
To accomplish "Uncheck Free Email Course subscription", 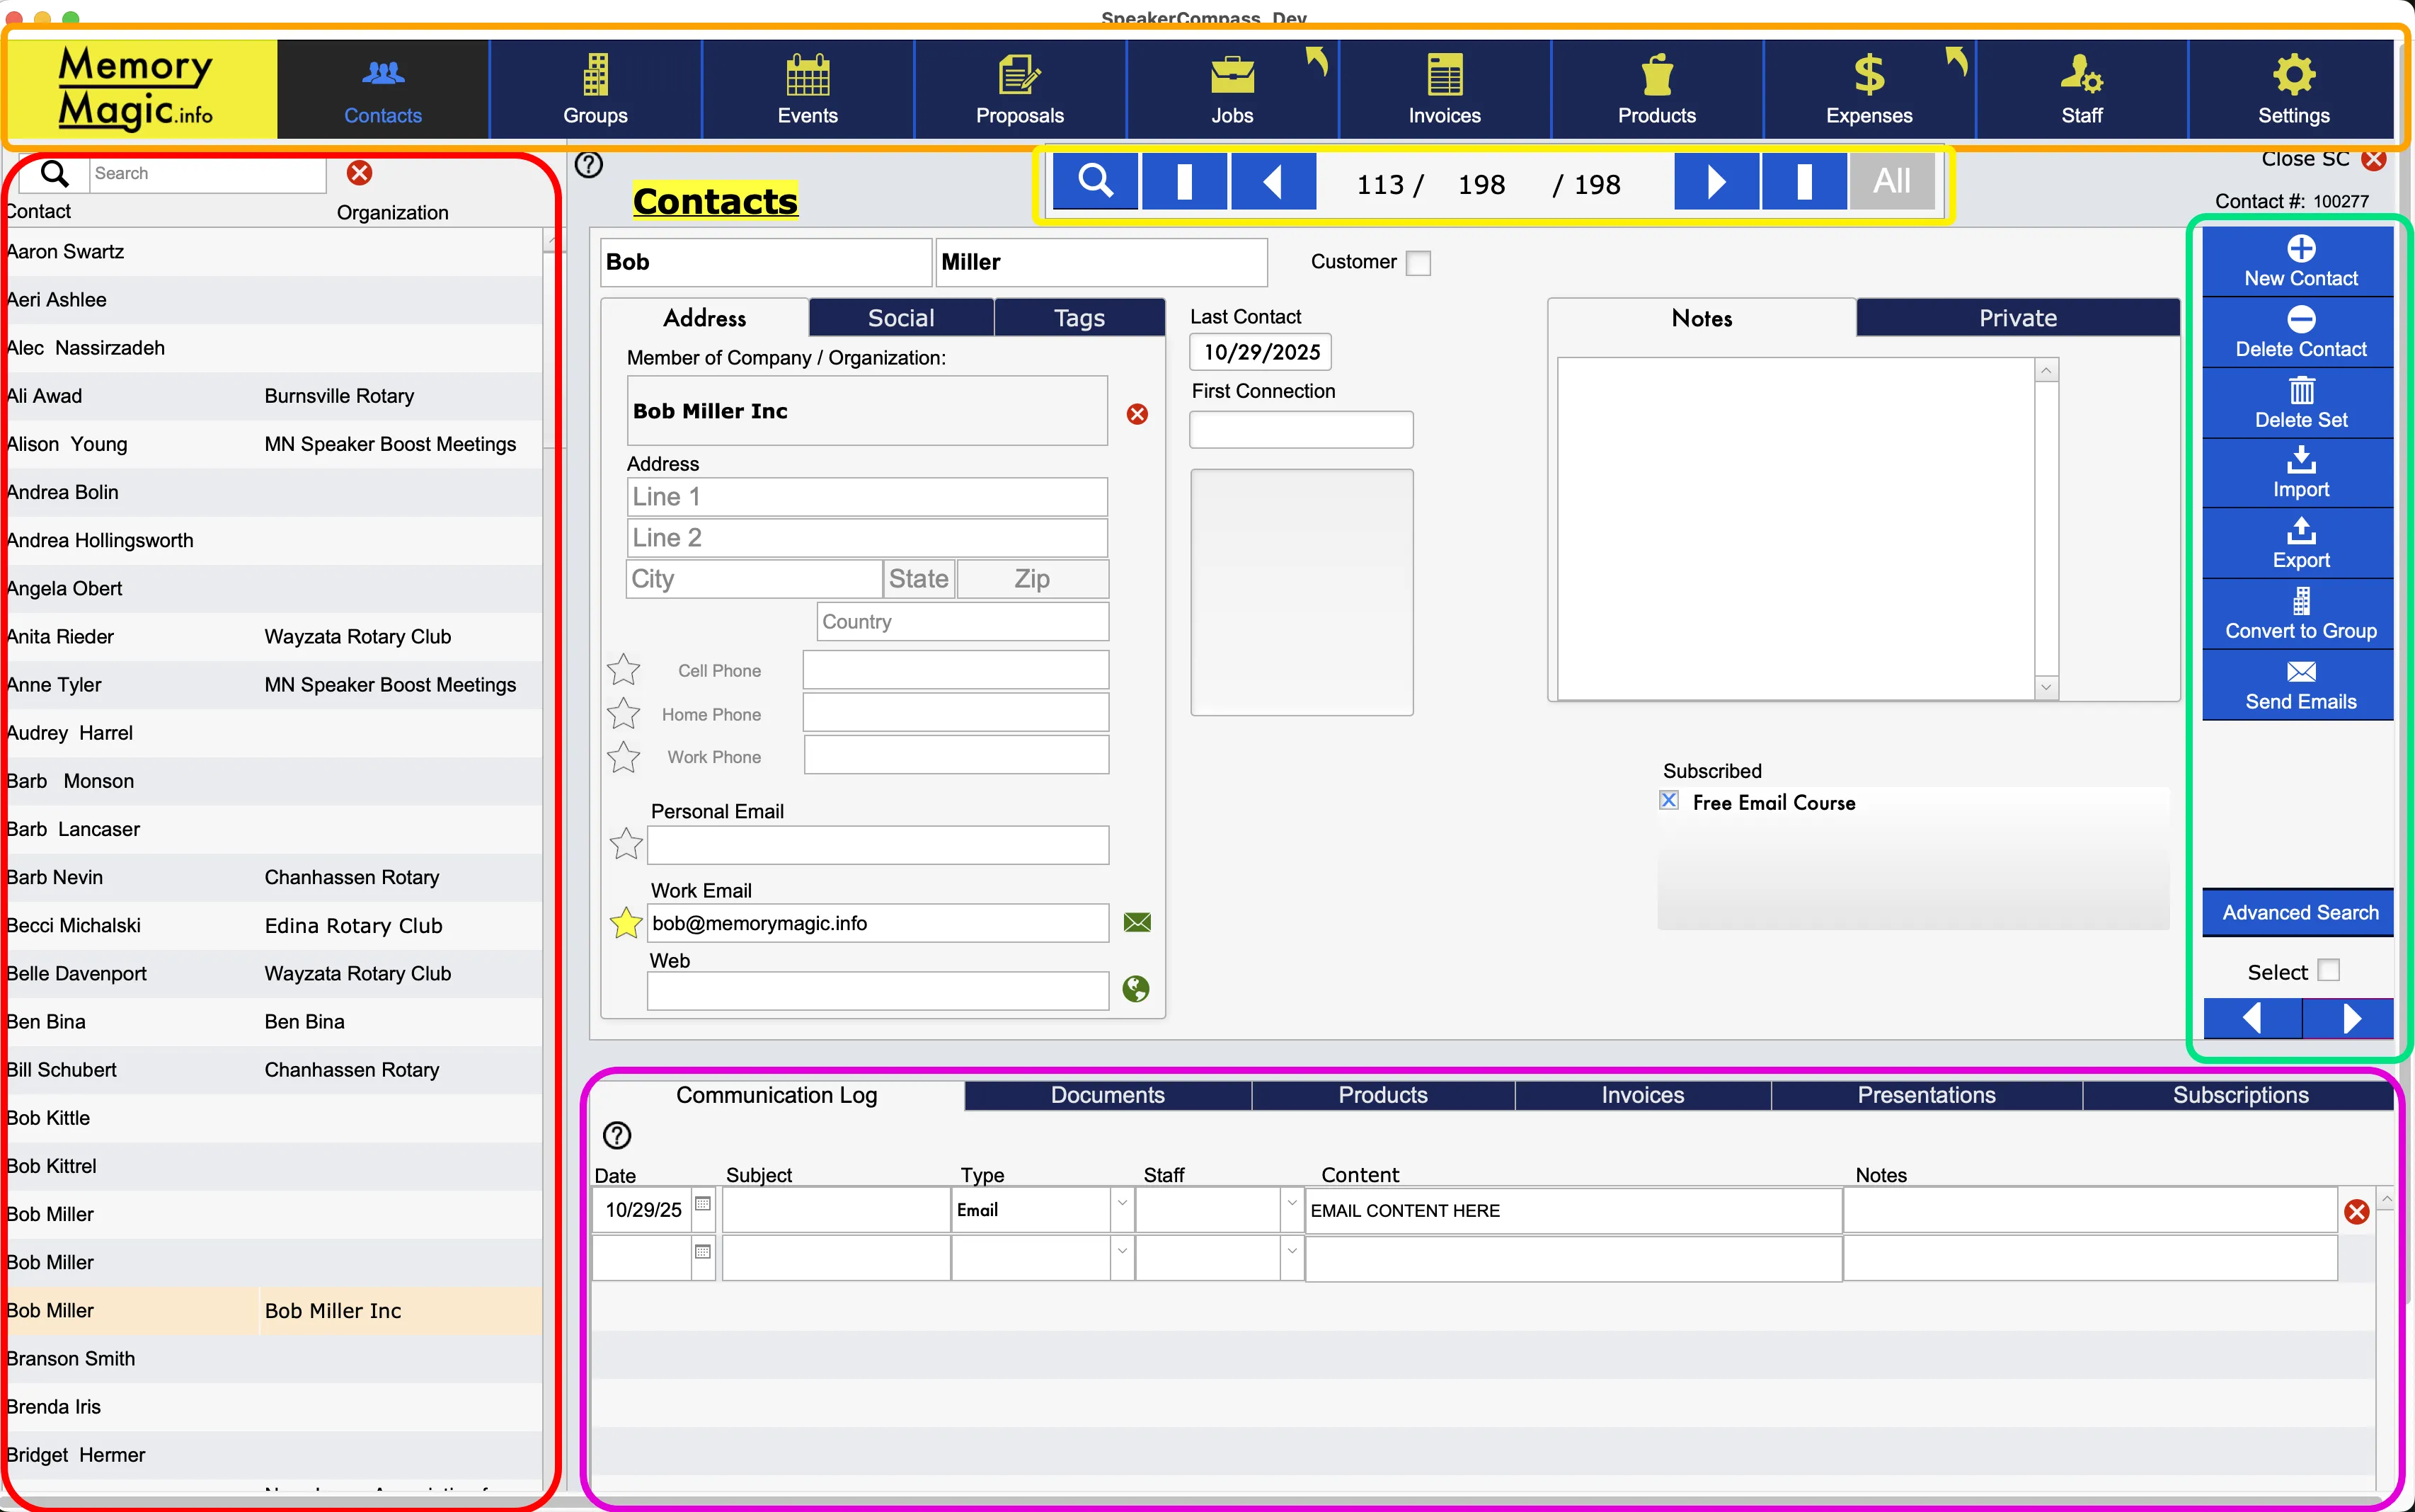I will pyautogui.click(x=1668, y=801).
